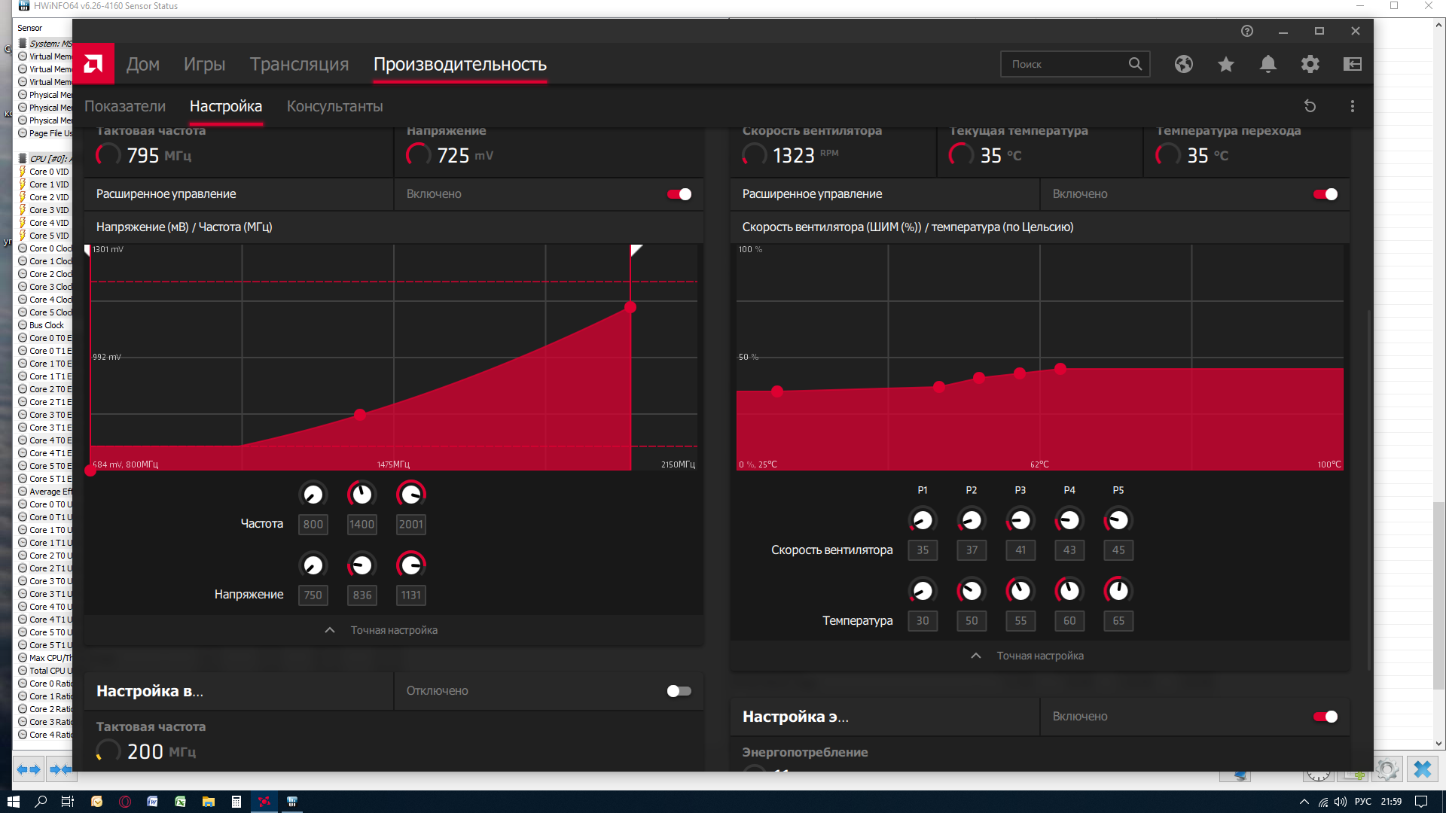Click the AMD logo home icon
This screenshot has width=1446, height=813.
pyautogui.click(x=93, y=64)
